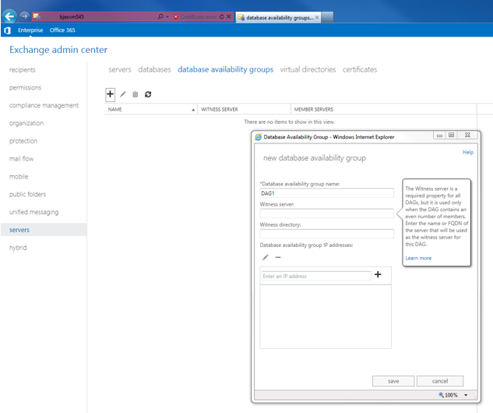Open unified messaging section

(34, 212)
